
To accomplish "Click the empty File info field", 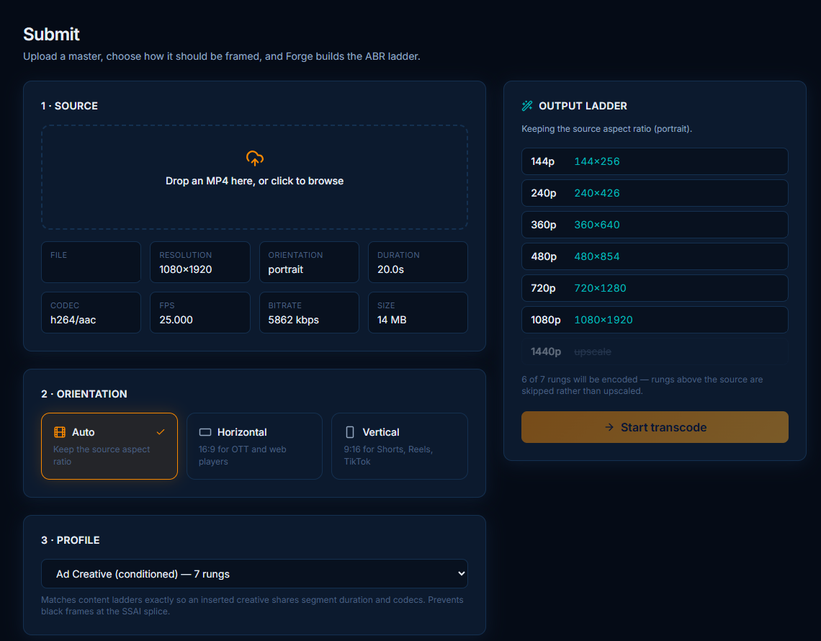I will point(91,262).
